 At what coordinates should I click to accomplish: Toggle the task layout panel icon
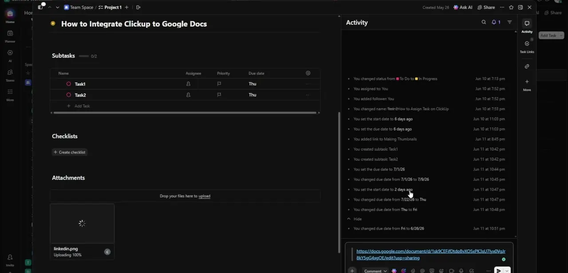click(521, 7)
